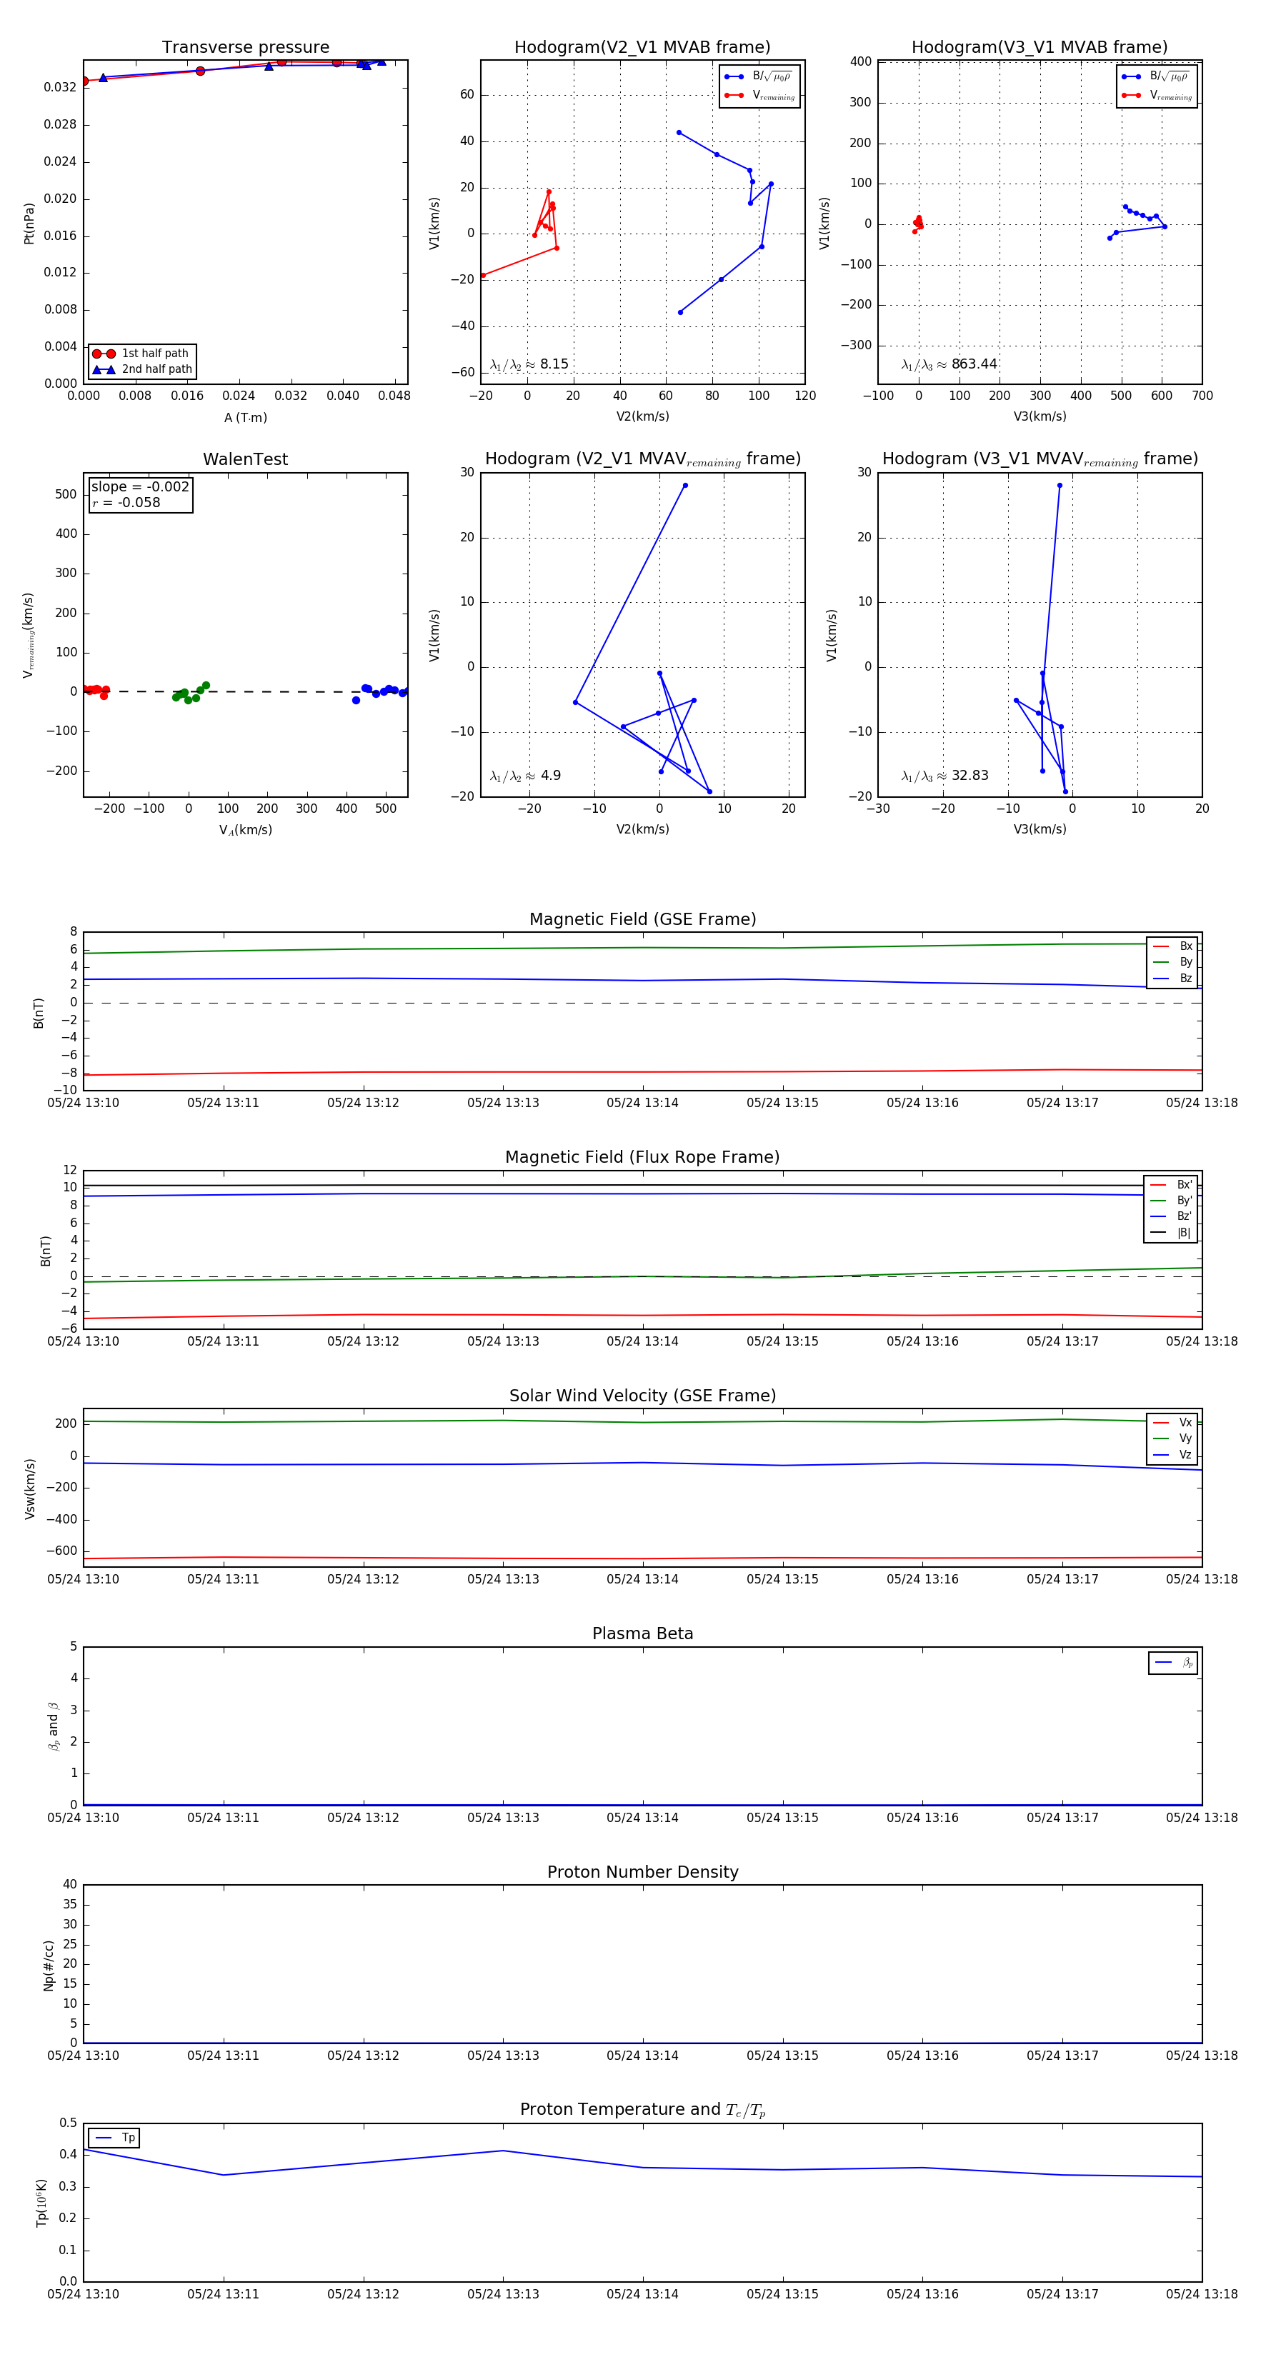Click the "Bz'" legend entry in Flux Rope plot

[1171, 1216]
